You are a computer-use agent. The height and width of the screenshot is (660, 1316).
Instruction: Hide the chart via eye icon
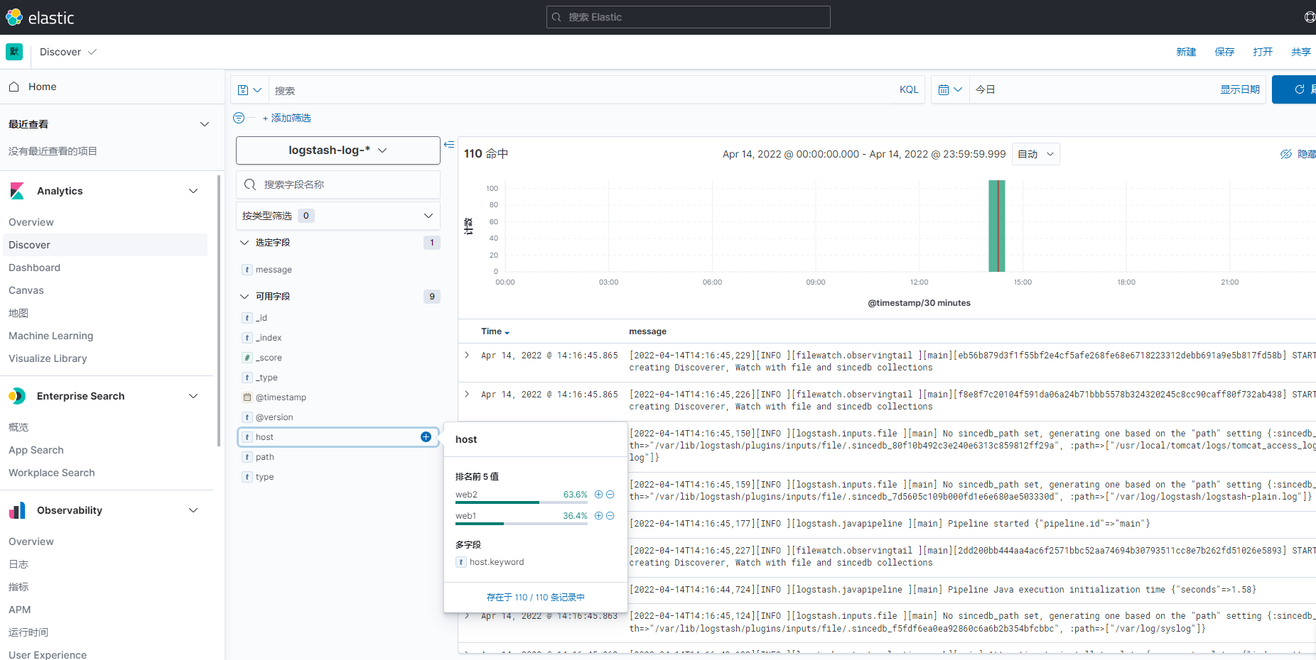coord(1286,154)
